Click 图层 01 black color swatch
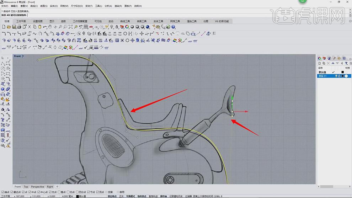The height and width of the screenshot is (198, 352). tap(342, 76)
